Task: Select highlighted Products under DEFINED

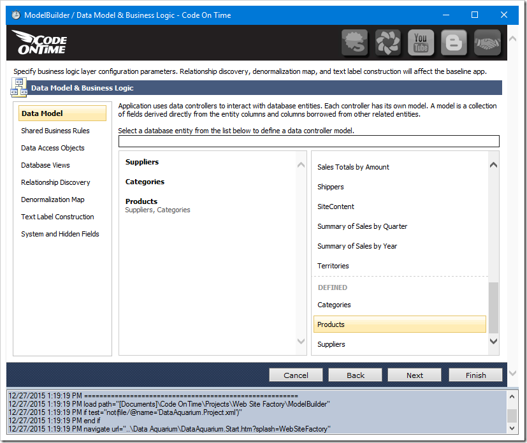Action: pos(400,324)
